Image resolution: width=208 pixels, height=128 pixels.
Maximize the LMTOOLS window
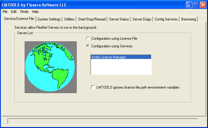pyautogui.click(x=196, y=5)
